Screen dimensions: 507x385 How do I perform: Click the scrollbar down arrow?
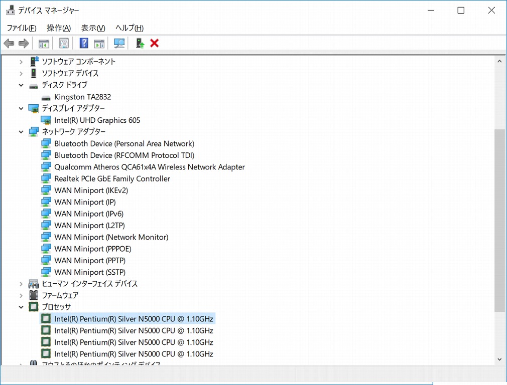click(x=499, y=359)
